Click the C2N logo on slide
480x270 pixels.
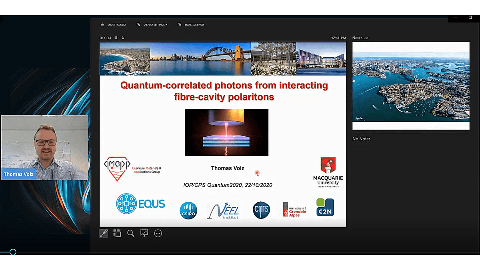point(325,207)
